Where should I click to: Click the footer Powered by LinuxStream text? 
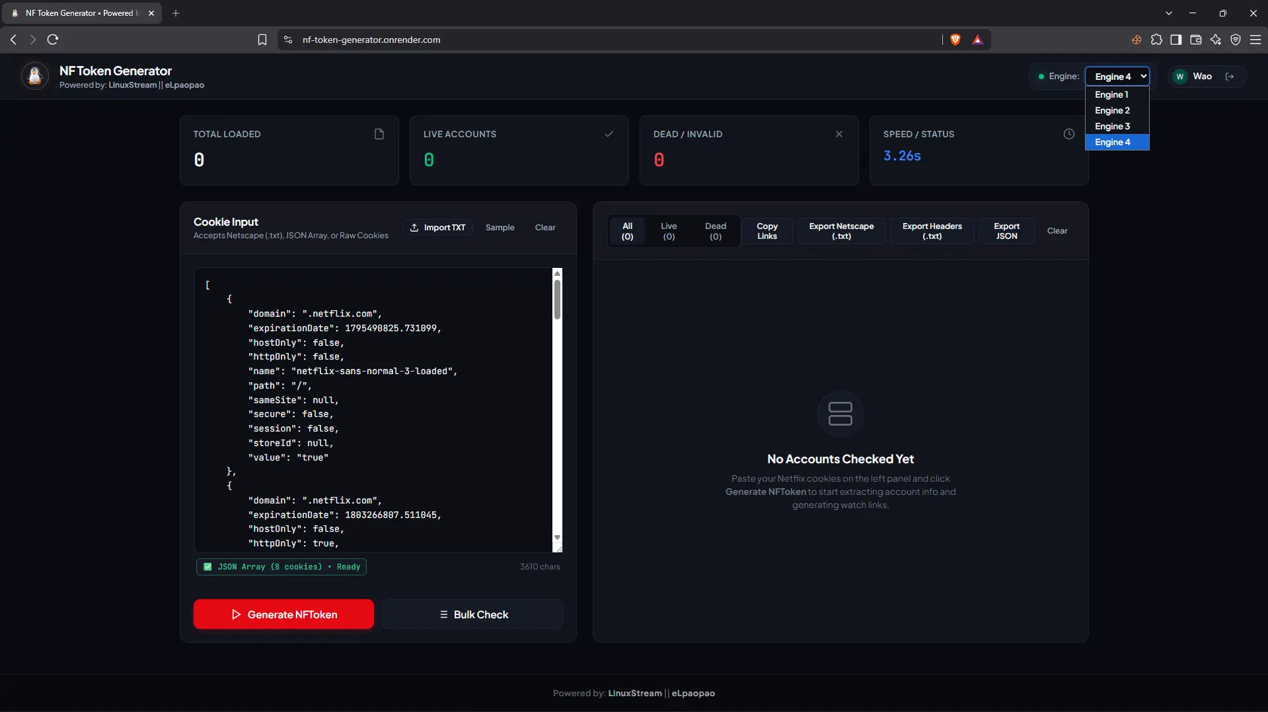click(634, 693)
